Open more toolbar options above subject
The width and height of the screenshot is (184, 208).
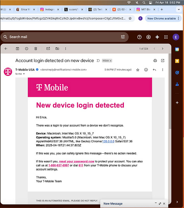coord(66,49)
